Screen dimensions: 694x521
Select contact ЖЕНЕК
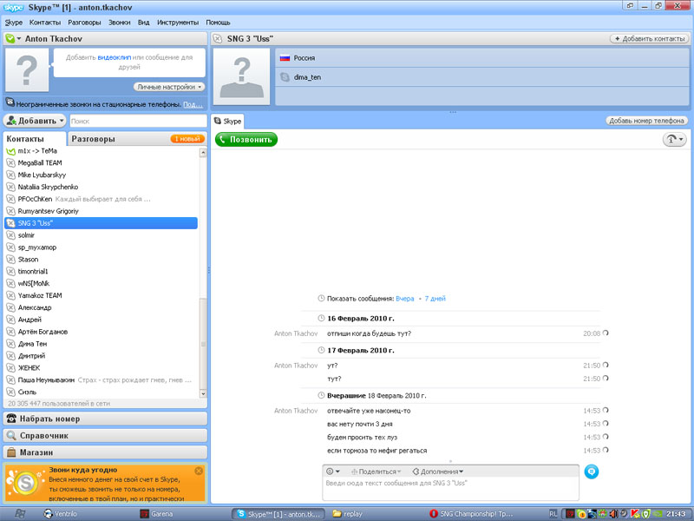tap(101, 367)
